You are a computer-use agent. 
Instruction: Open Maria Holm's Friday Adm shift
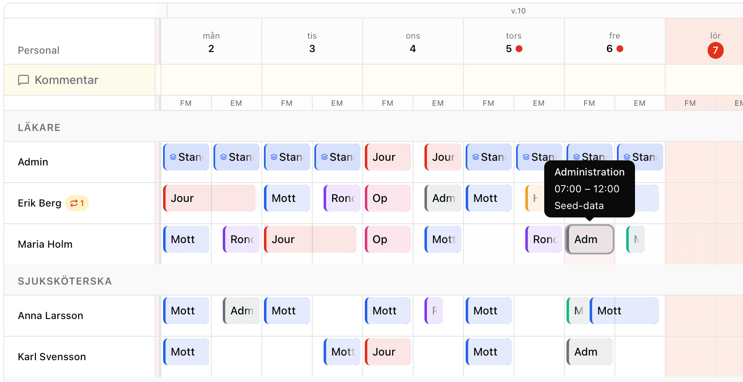pos(589,239)
